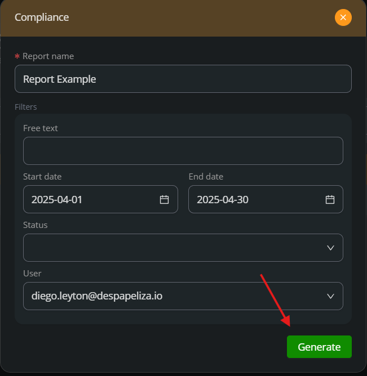The height and width of the screenshot is (376, 367).
Task: Click the Report name label
Action: coord(48,56)
